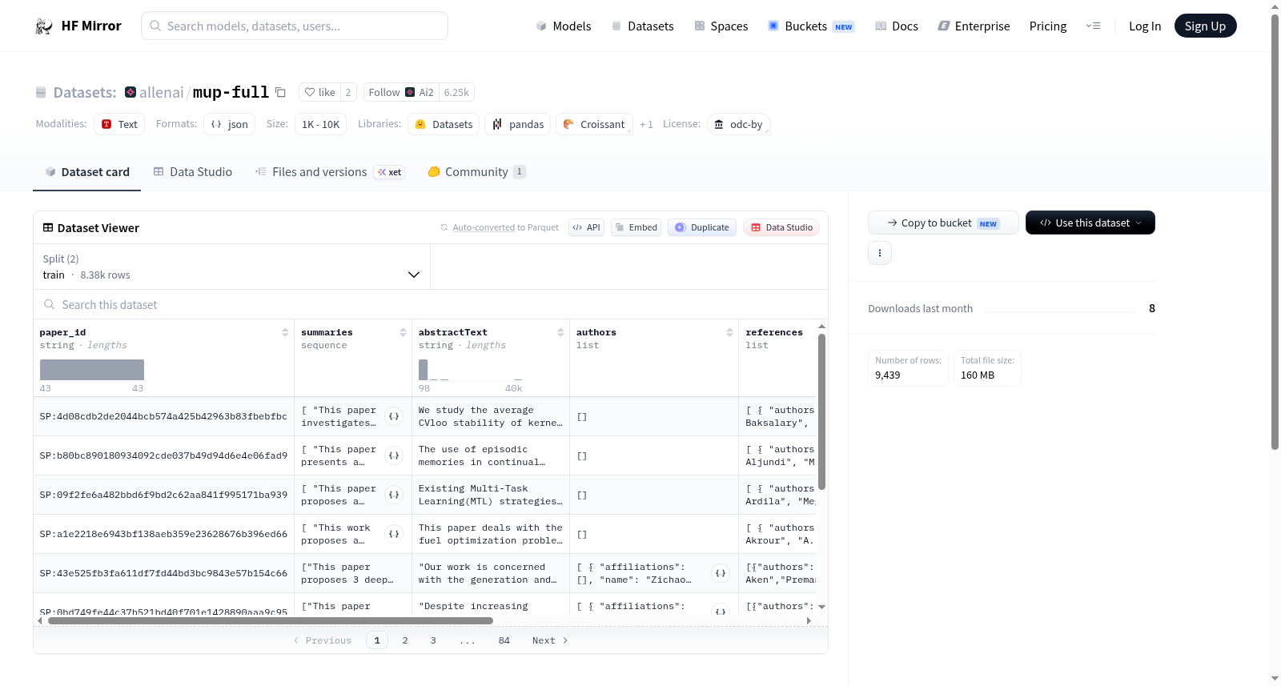Click the Next page button
This screenshot has width=1281, height=686.
pyautogui.click(x=550, y=640)
